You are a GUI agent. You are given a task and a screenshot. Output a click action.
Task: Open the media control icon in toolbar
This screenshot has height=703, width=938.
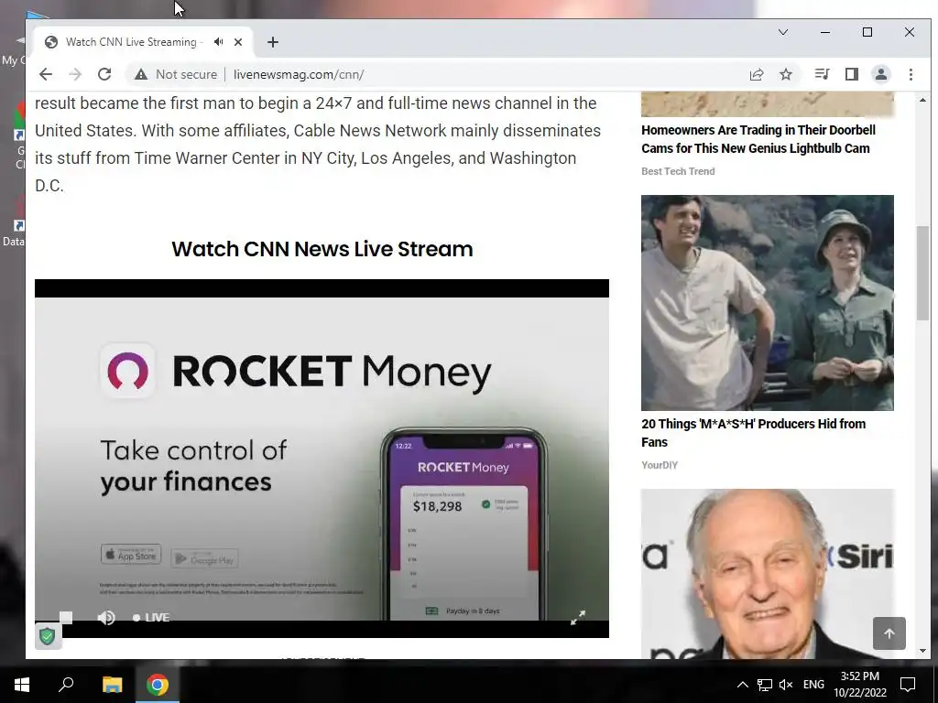pyautogui.click(x=822, y=74)
